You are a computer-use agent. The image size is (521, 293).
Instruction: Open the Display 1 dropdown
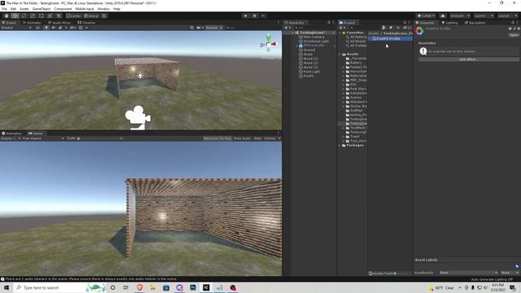11,138
